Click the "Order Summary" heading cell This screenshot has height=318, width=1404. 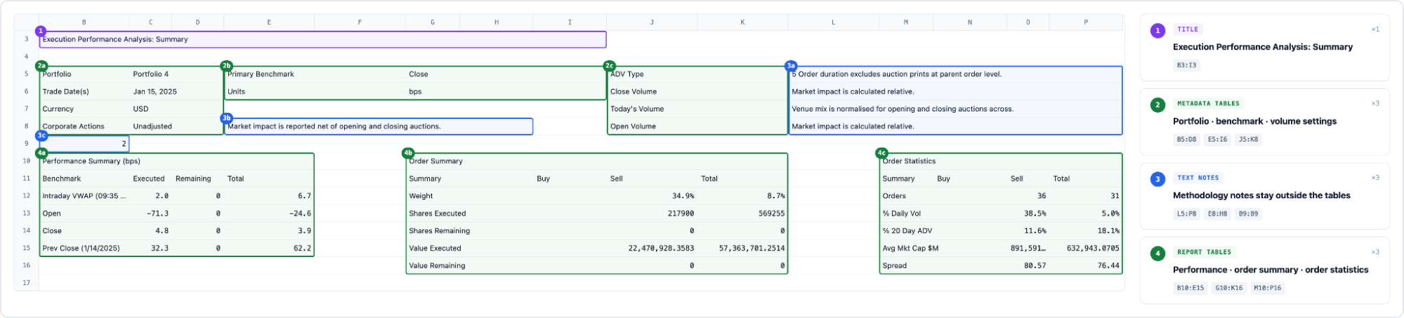point(597,161)
